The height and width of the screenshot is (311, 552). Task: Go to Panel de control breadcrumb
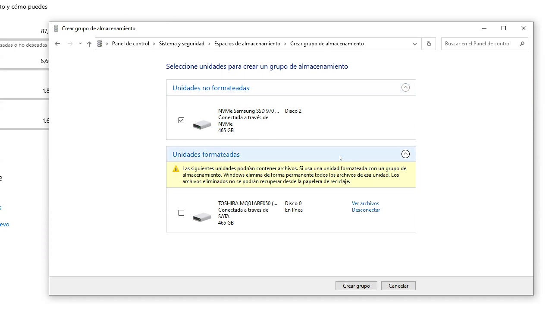coord(131,44)
